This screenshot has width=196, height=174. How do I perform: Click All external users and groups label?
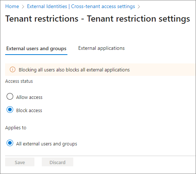pyautogui.click(x=47, y=144)
